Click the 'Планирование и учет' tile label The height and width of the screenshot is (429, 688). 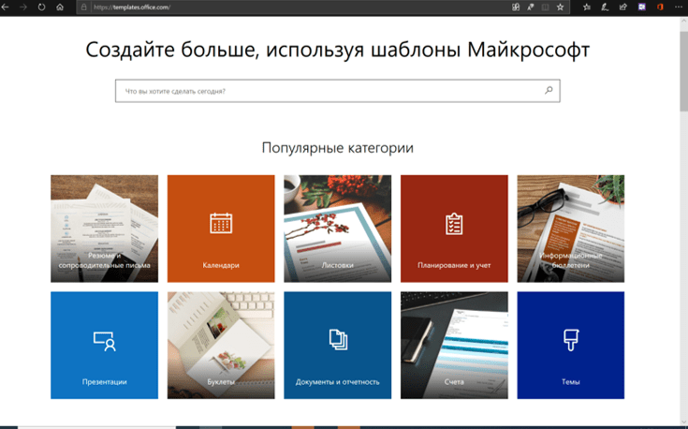454,265
